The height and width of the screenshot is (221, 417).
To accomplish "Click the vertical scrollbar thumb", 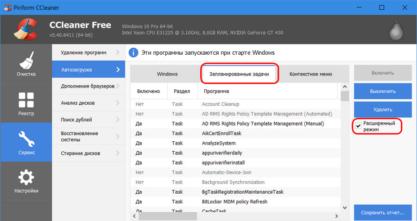I will click(345, 96).
